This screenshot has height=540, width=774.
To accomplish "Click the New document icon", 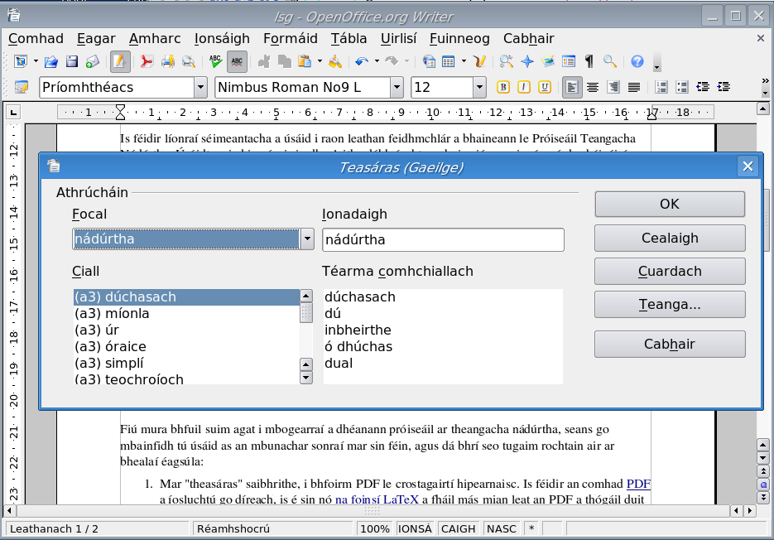I will tap(21, 62).
